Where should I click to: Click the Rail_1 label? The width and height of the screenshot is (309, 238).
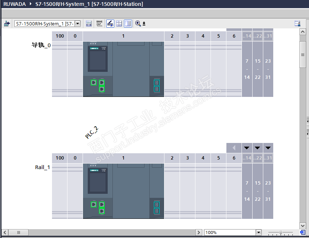[42, 167]
